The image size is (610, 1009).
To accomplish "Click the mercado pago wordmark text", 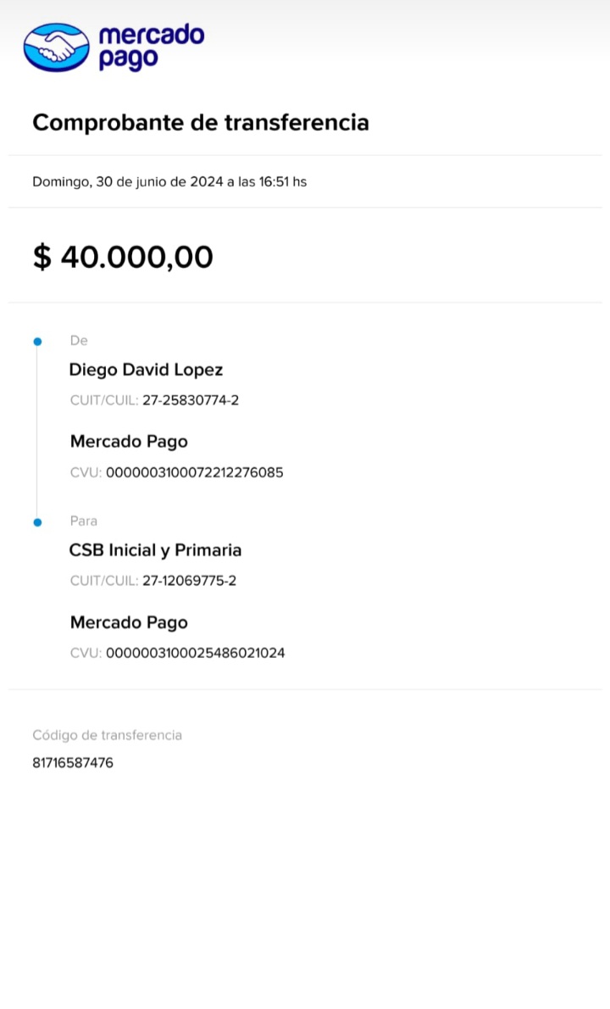I will point(151,47).
